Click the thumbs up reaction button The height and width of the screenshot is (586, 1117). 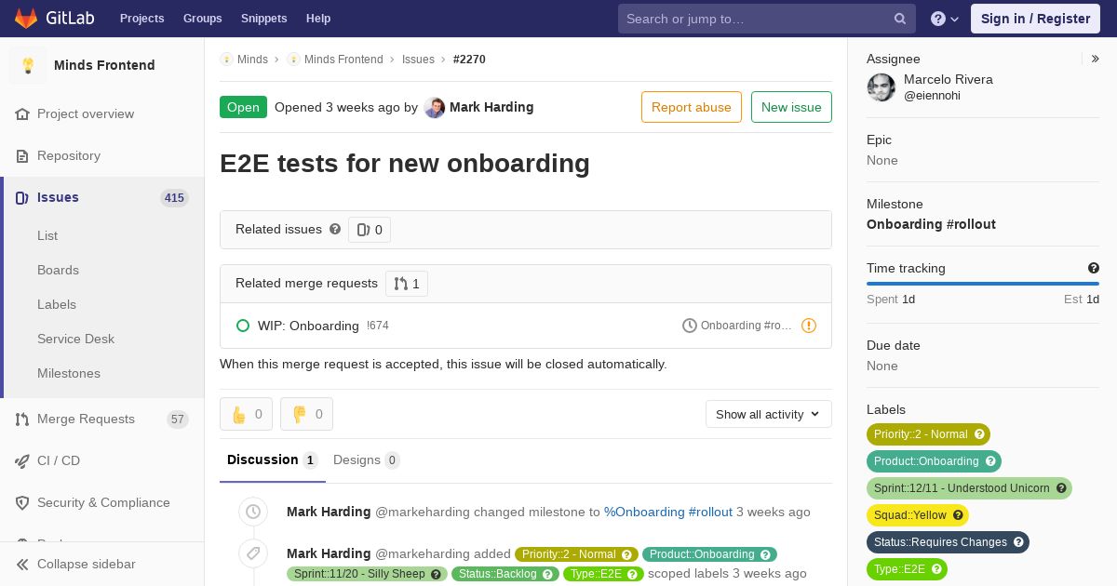[246, 414]
